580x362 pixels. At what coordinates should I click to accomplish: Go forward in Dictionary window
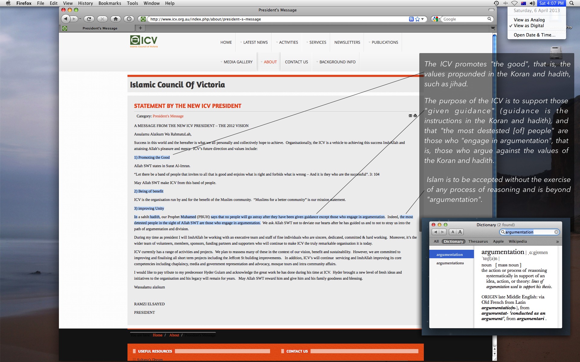[x=443, y=232]
